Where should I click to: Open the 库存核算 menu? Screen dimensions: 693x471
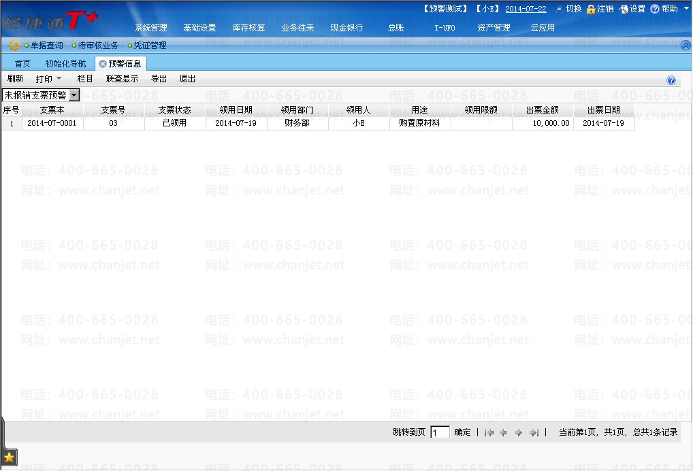pos(249,27)
